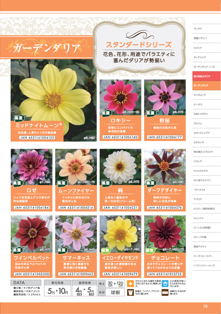The image size is (221, 314).
Task: Click the 黒葉 badge on the 純 card
Action: click(107, 183)
